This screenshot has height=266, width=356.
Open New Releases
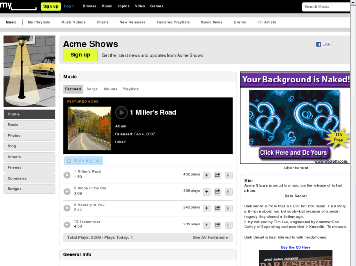(x=133, y=22)
